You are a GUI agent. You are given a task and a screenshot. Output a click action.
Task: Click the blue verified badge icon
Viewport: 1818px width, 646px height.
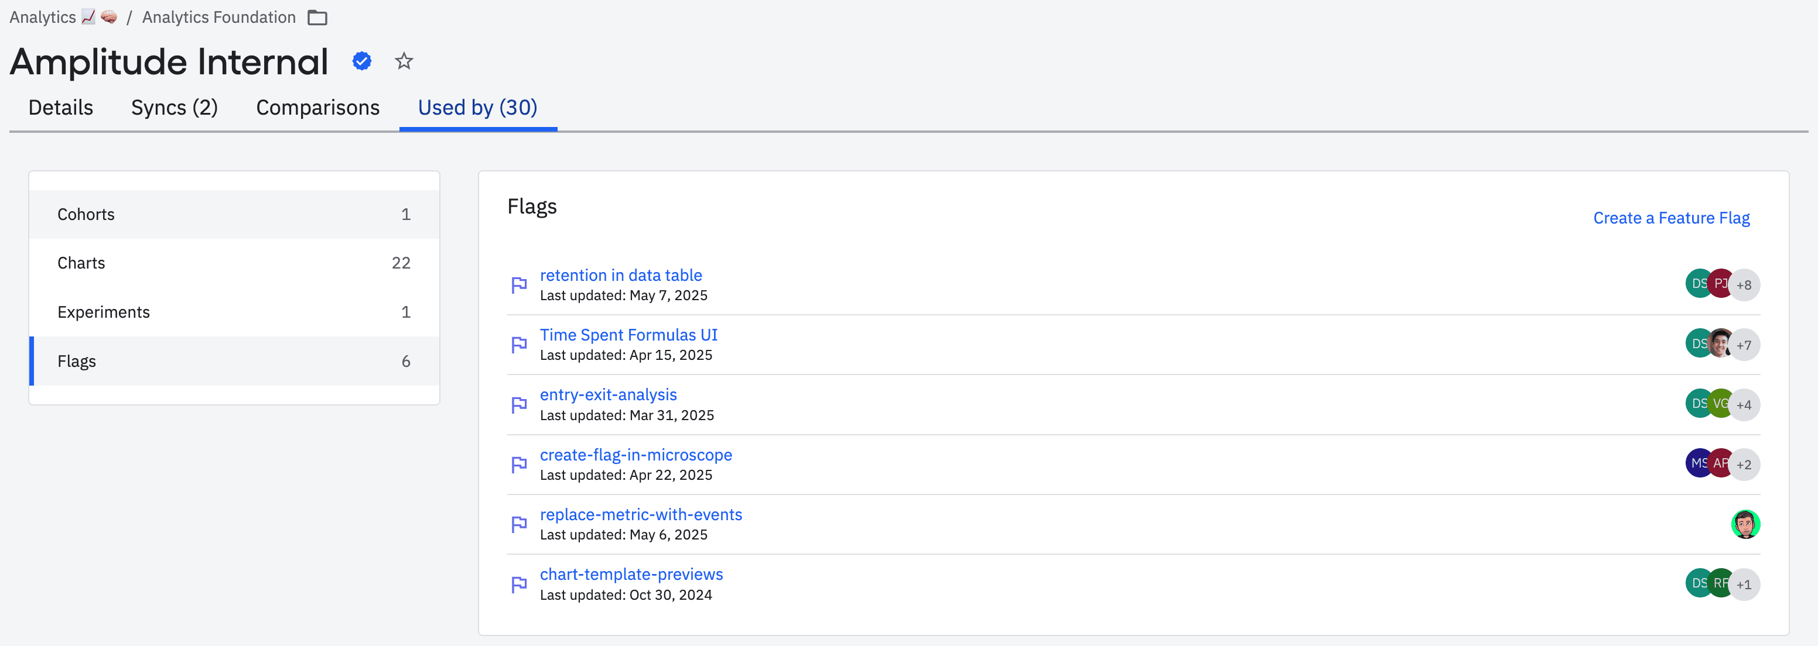click(x=362, y=61)
